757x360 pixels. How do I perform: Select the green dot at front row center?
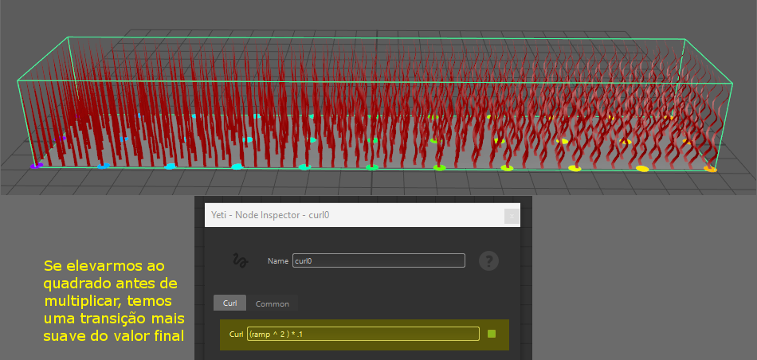[371, 167]
